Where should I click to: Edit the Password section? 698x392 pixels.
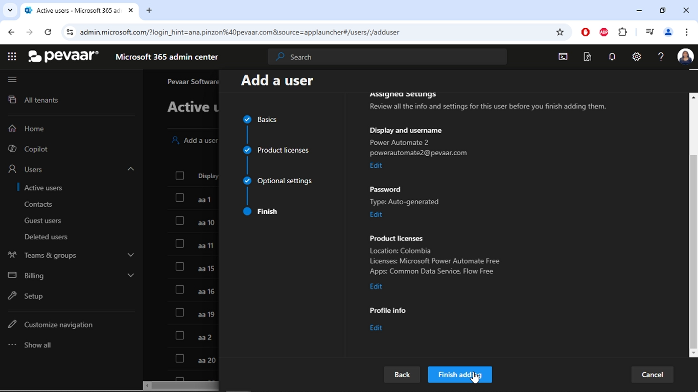(x=376, y=214)
